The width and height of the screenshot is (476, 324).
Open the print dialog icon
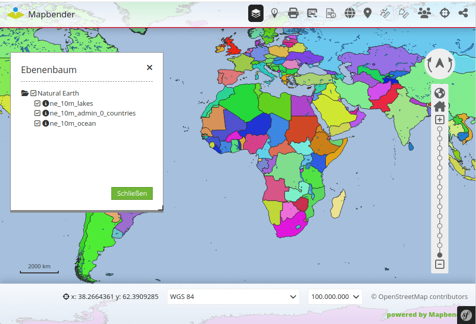pyautogui.click(x=293, y=13)
